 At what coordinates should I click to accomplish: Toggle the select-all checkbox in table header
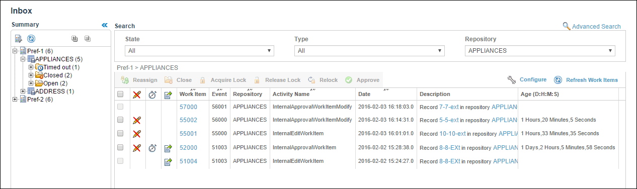(120, 94)
